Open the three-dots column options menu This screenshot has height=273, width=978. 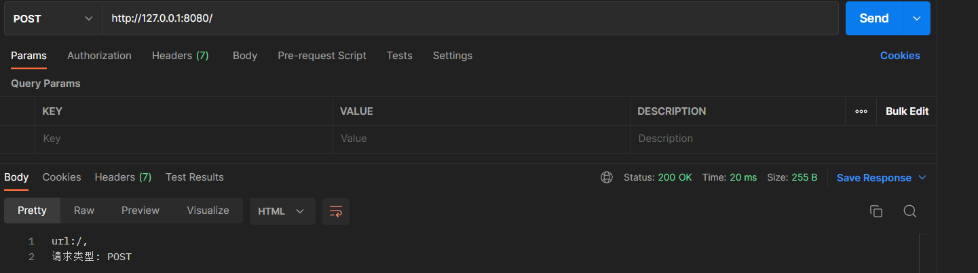pos(861,111)
